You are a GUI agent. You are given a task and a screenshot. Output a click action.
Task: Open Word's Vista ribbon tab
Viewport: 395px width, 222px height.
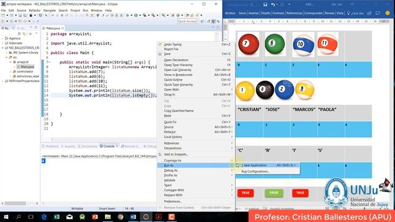pyautogui.click(x=340, y=13)
